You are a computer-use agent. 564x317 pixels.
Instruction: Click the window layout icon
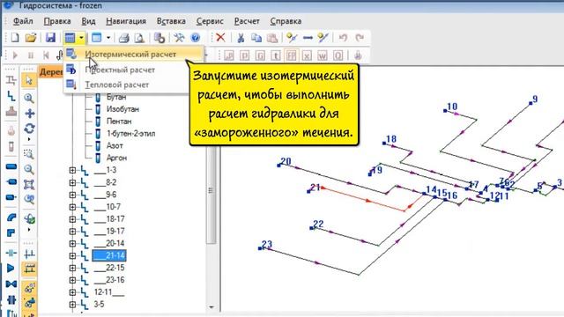click(96, 37)
